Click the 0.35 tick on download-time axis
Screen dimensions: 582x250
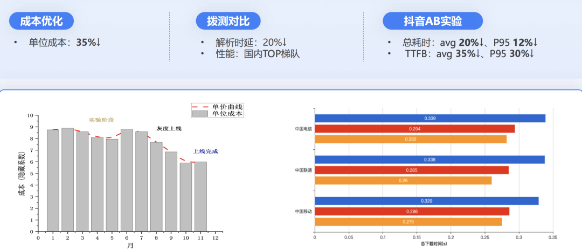[553, 237]
